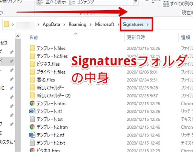Select file name テンプレート.rtf

(x=49, y=111)
